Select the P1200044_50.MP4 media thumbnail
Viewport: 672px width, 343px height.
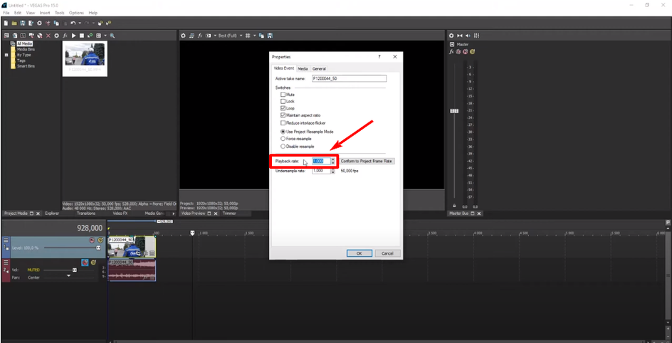coord(85,58)
